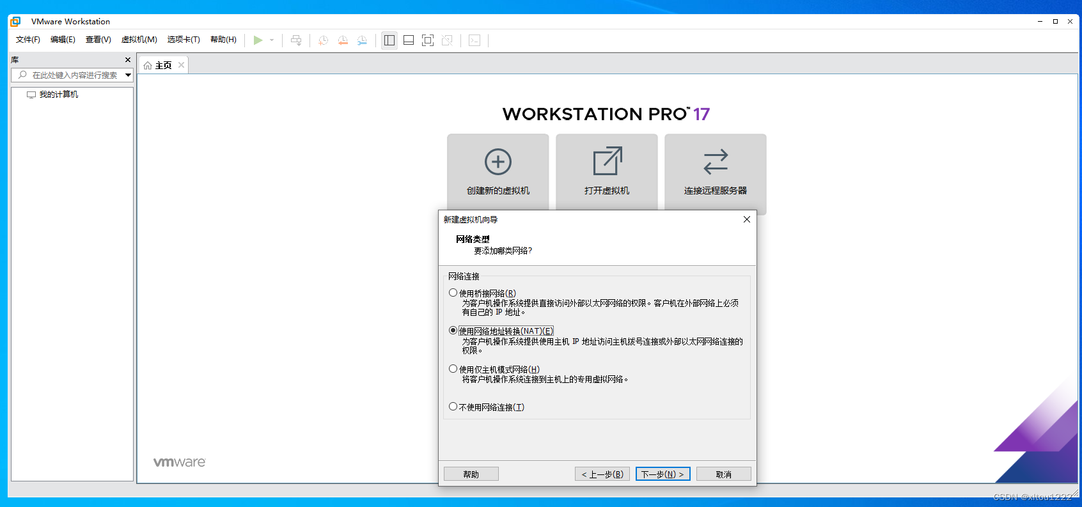Open the 帮助(H) menu

pos(223,40)
